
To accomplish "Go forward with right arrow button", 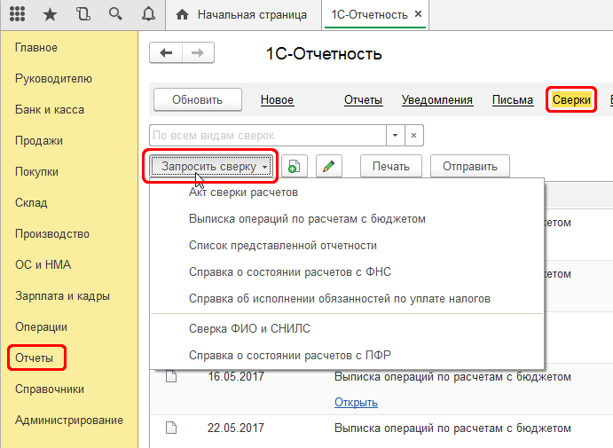I will click(x=198, y=52).
